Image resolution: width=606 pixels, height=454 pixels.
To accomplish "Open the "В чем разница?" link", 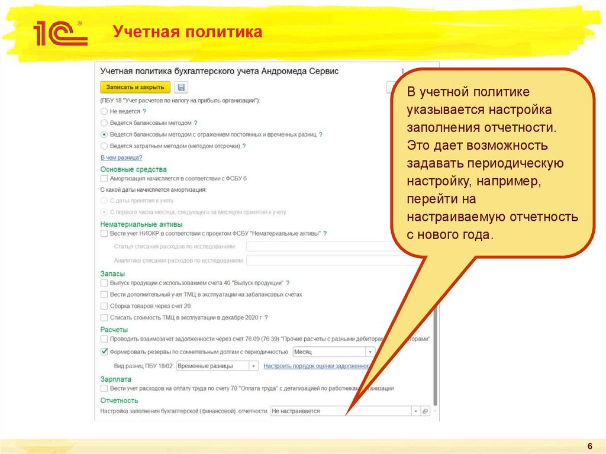I will click(x=121, y=158).
